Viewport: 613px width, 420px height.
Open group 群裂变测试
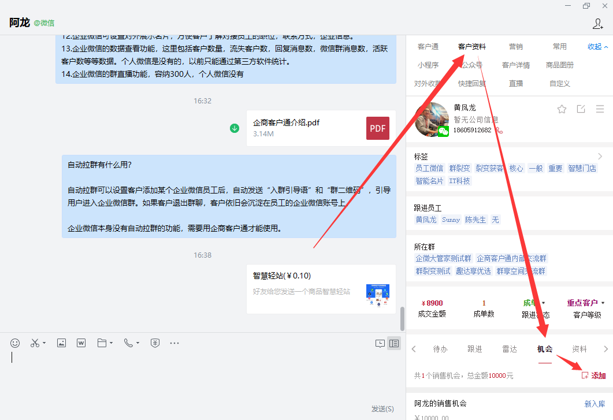point(433,271)
